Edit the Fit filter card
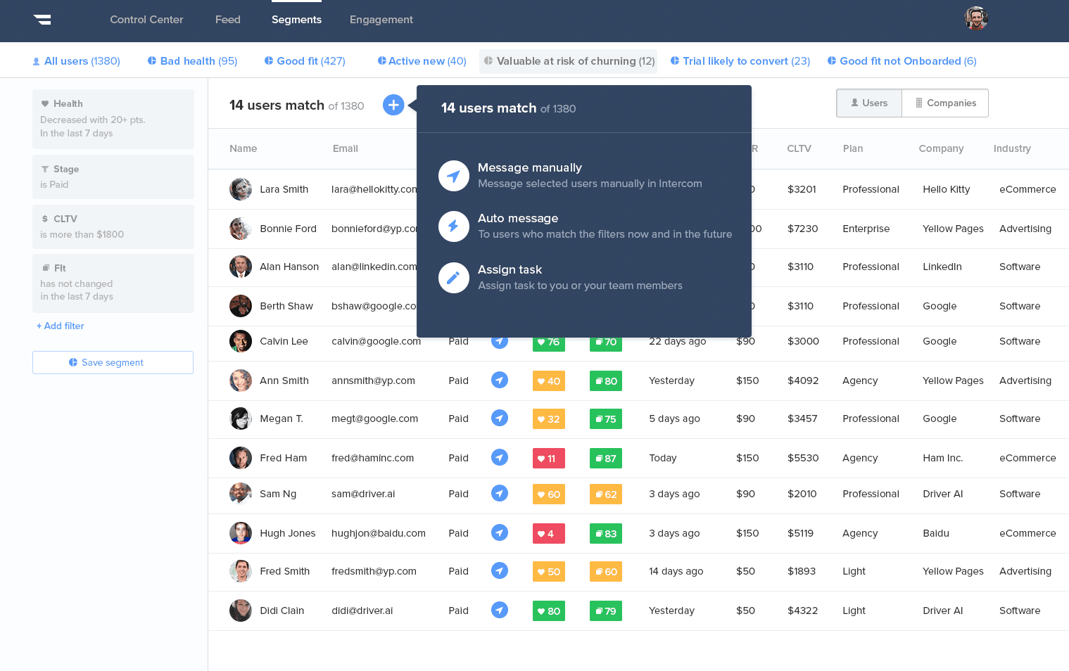 pos(113,283)
